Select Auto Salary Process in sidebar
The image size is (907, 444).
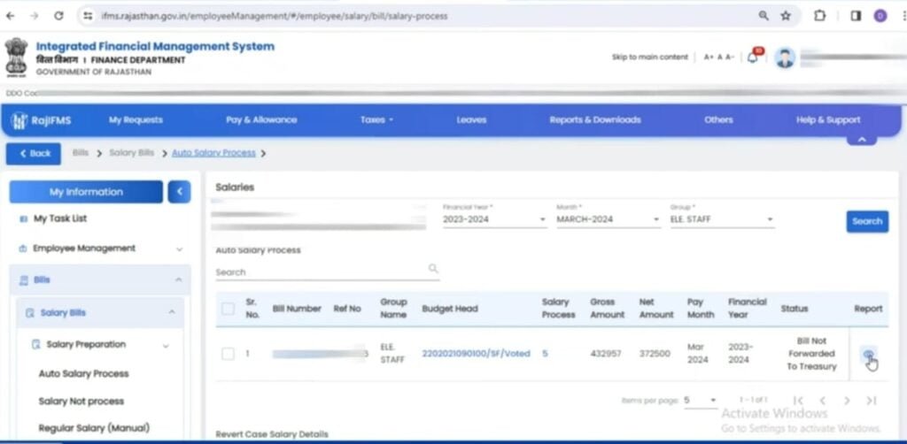point(84,373)
